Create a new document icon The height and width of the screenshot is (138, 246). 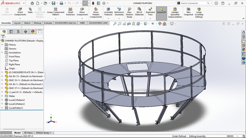[38, 3]
